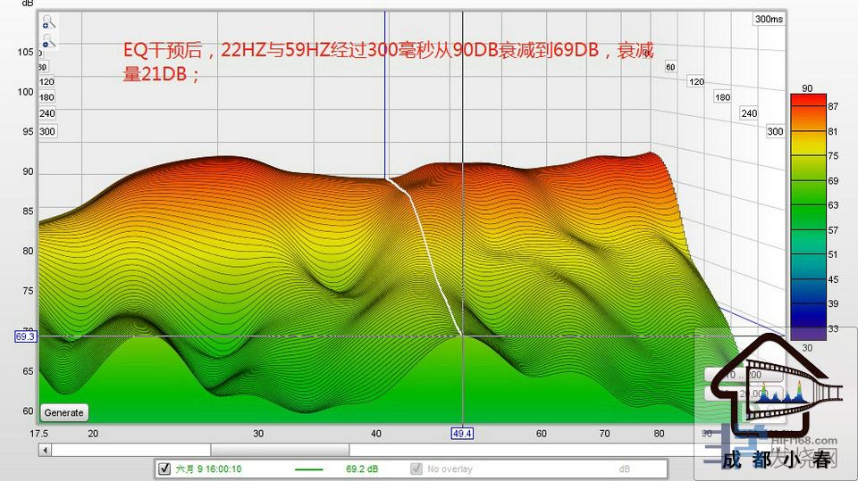Click the 六月 9 16:00:10 measurement name

208,469
